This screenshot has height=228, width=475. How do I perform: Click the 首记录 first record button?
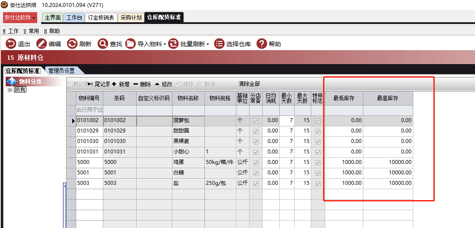77,85
